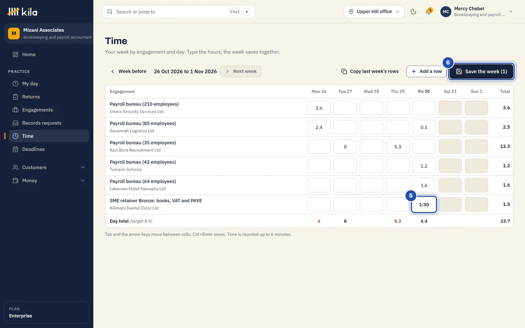Click Mon 26 cell for Savannah Logistics

[x=319, y=127]
